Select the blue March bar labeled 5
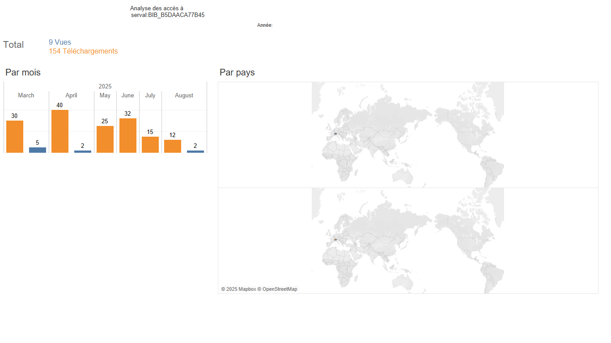The width and height of the screenshot is (611, 343). pos(38,150)
